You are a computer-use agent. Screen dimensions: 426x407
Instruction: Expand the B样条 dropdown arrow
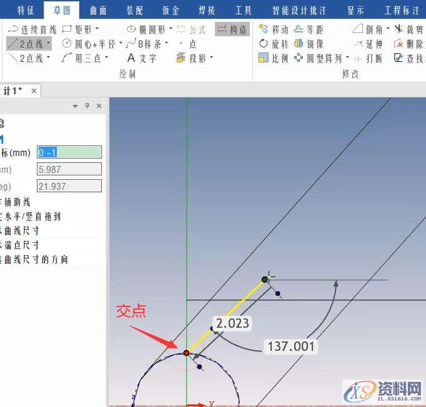tap(166, 42)
